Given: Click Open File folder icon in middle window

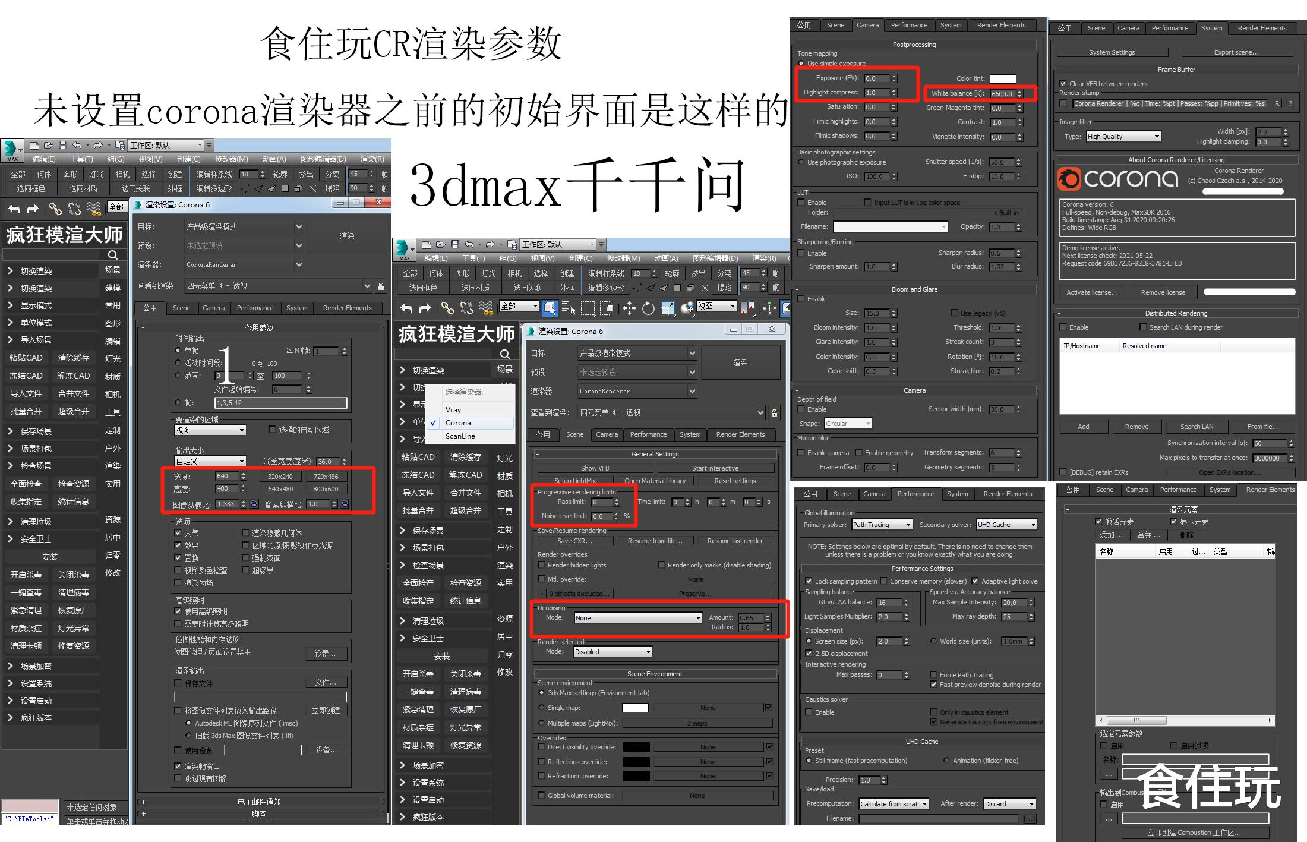Looking at the screenshot, I should click(x=440, y=244).
